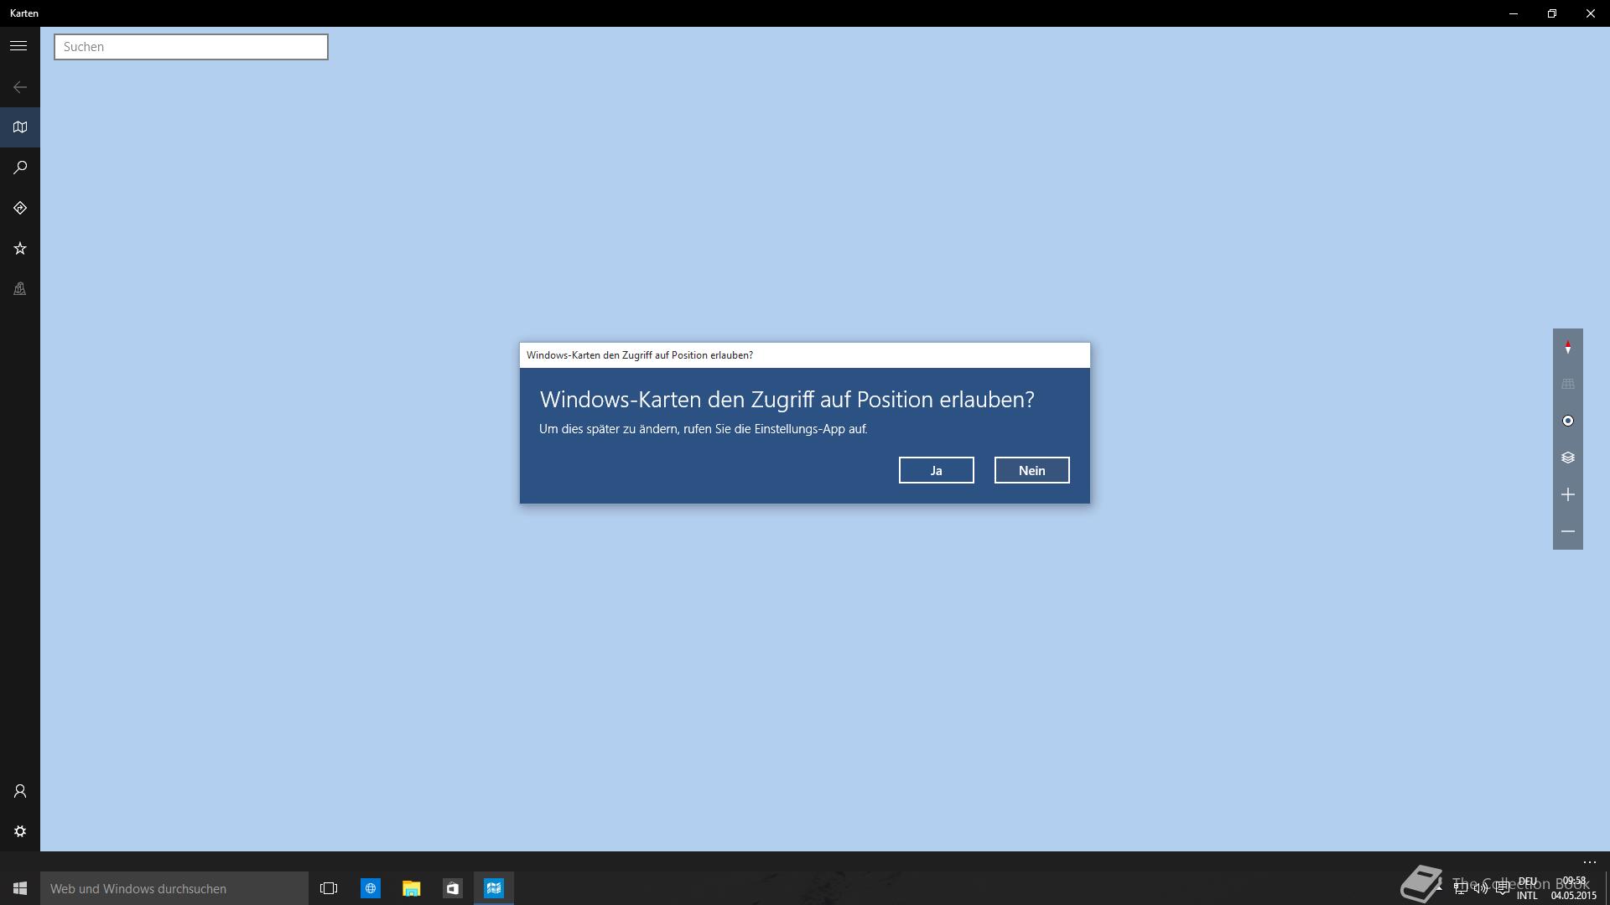Viewport: 1610px width, 905px height.
Task: Open Favorites star icon
Action: pyautogui.click(x=20, y=248)
